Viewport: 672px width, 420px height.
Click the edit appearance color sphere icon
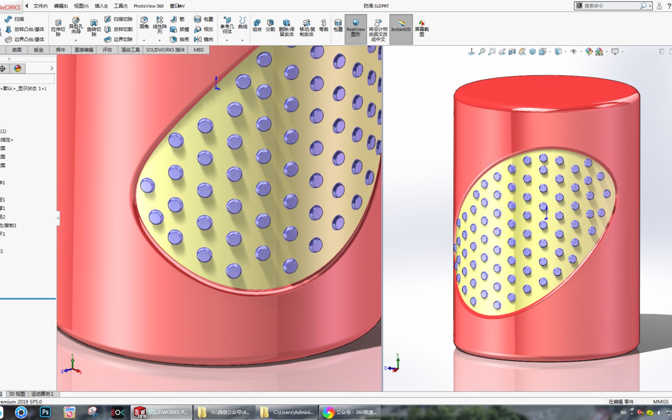[x=589, y=51]
